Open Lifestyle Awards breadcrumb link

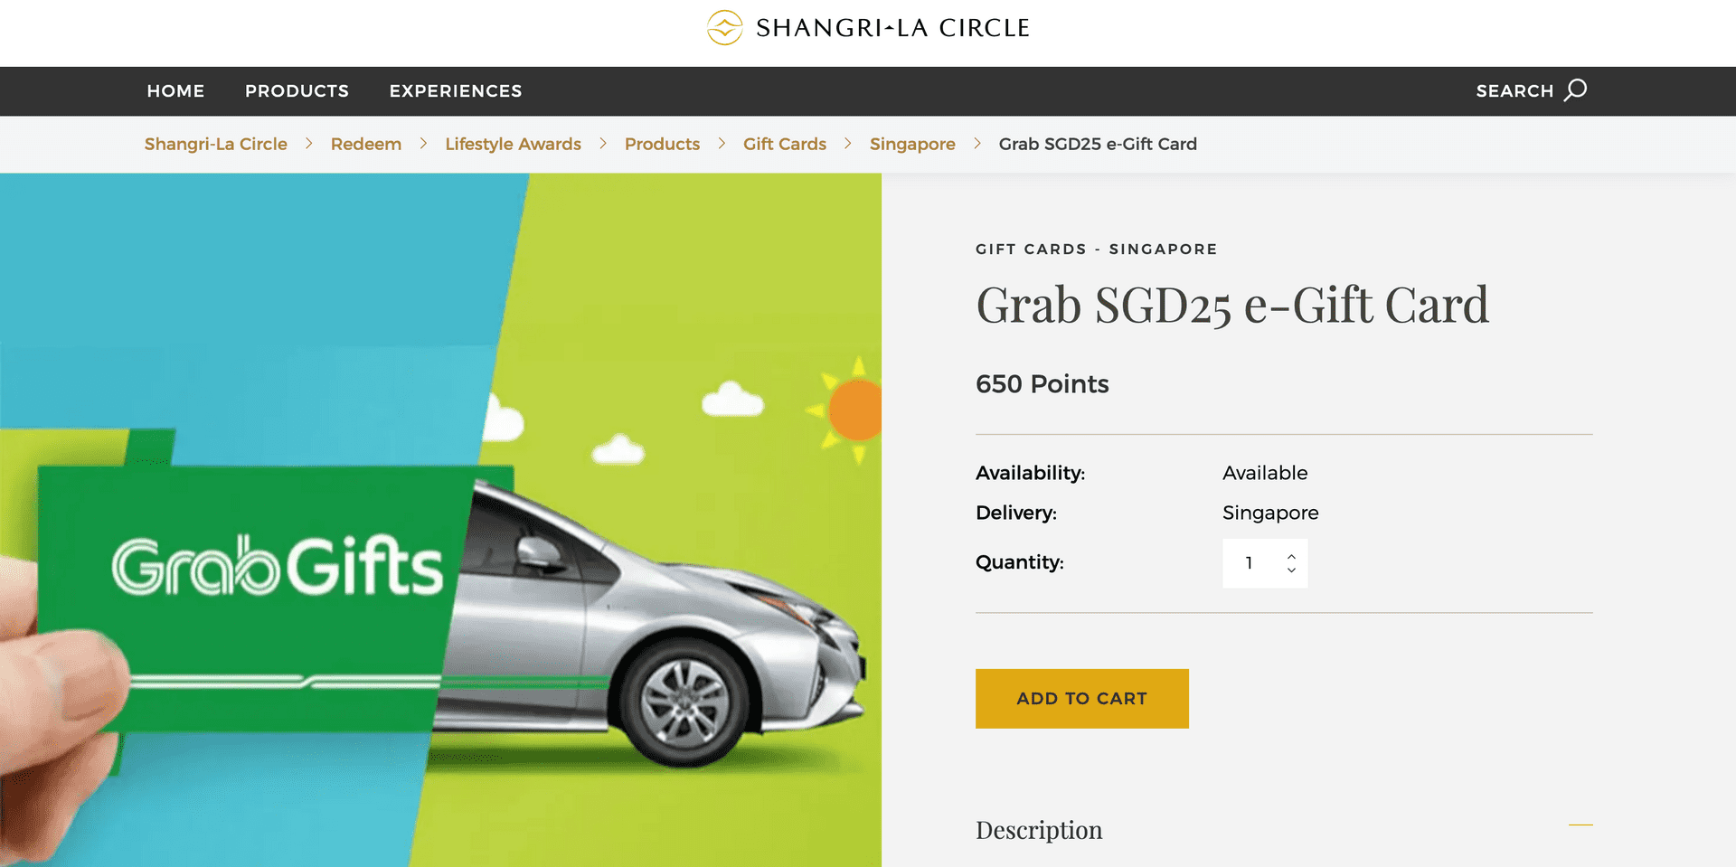[514, 144]
